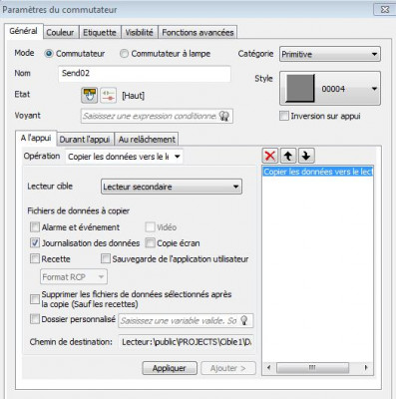Click the switch state icon beside [Haut]
Image resolution: width=396 pixels, height=399 pixels.
pos(109,96)
